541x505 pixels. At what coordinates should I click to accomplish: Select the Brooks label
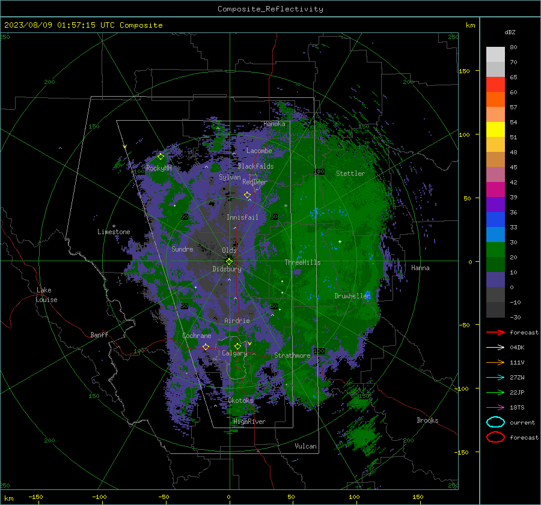[427, 420]
